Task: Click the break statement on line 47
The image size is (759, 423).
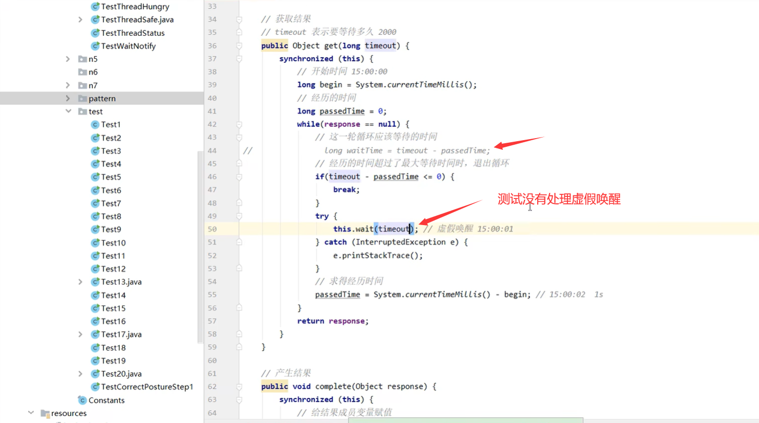Action: pos(346,190)
